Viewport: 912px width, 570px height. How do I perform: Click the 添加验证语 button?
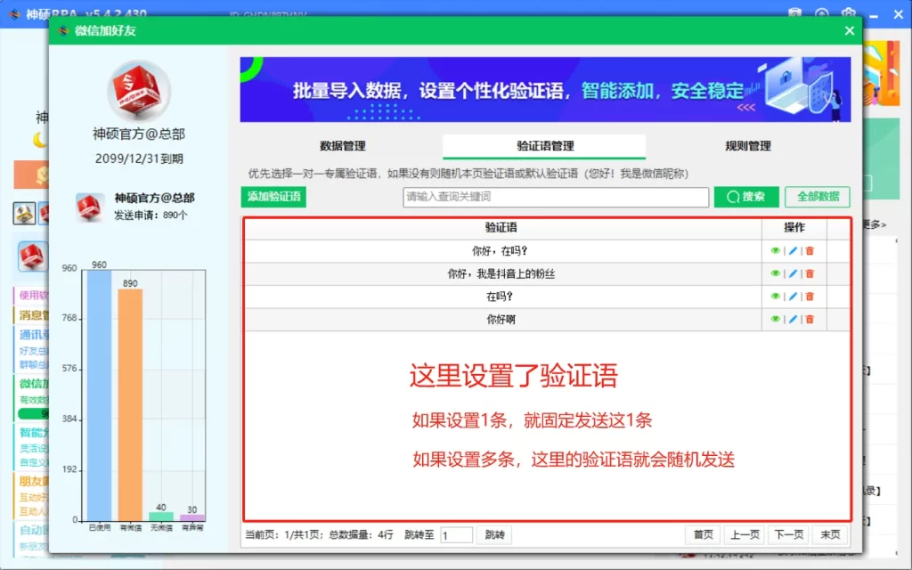[x=273, y=197]
